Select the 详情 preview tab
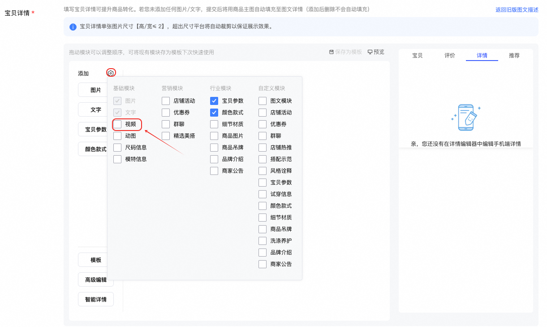This screenshot has height=327, width=547. pos(482,56)
